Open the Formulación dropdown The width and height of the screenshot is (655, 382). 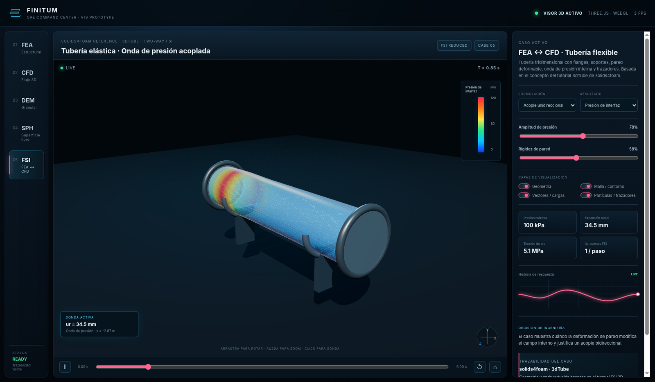tap(547, 105)
